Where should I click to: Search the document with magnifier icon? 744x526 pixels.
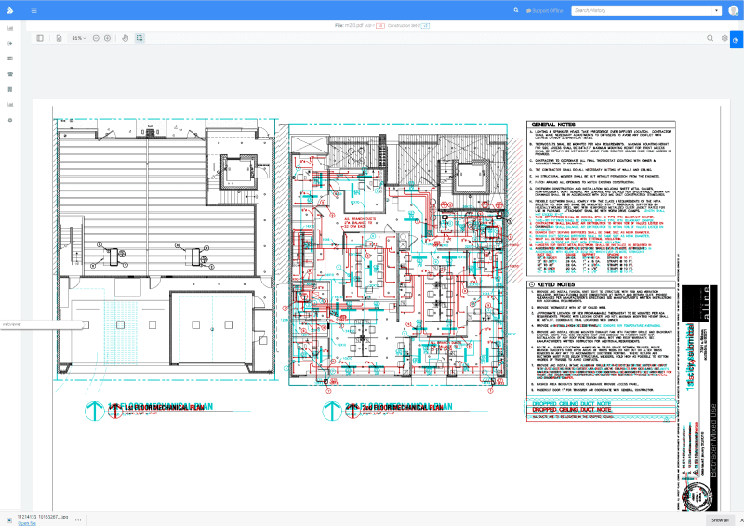(711, 38)
